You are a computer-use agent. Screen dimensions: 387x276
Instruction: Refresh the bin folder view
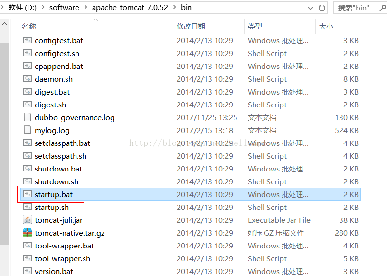coord(321,8)
